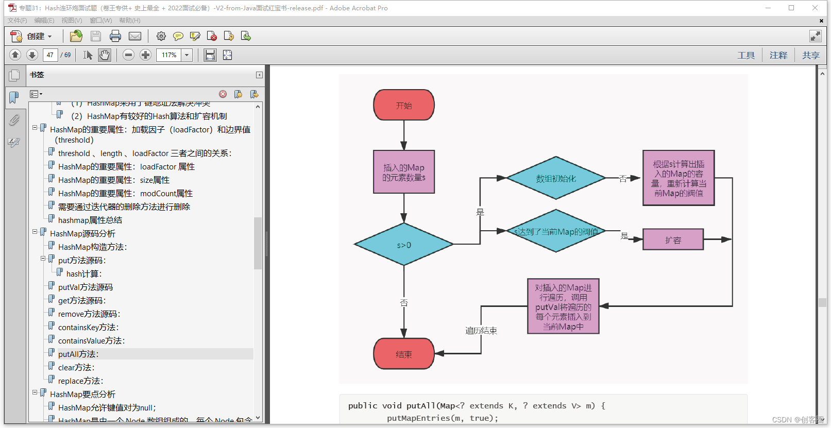Select bookmark HashMap的重要属性: size属性
Image resolution: width=831 pixels, height=428 pixels.
[x=114, y=180]
